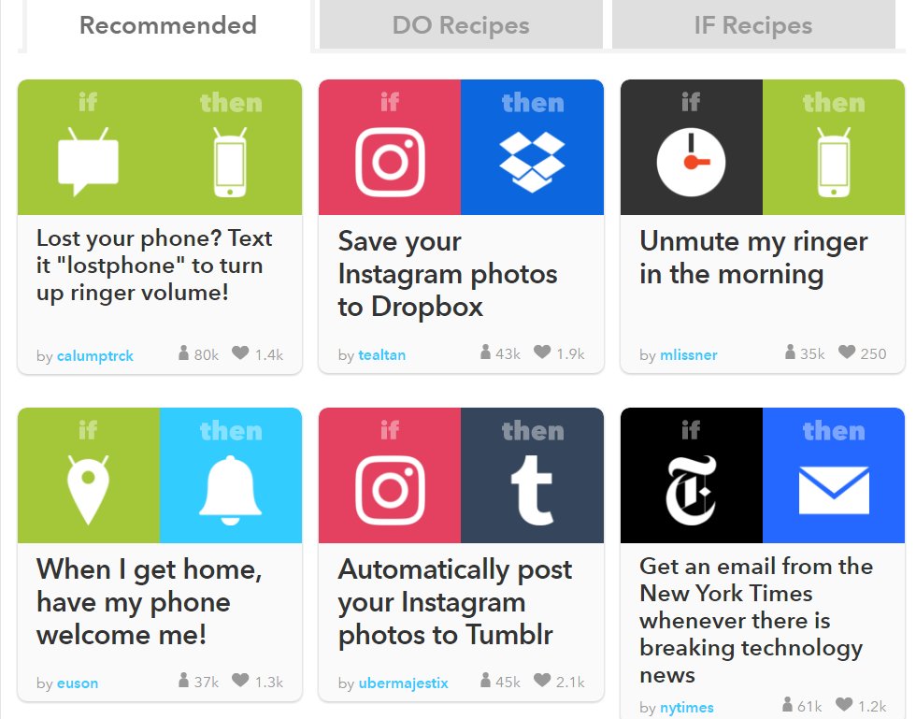Viewport: 916px width, 719px height.
Task: Switch to the DO Recipes tab
Action: tap(461, 24)
